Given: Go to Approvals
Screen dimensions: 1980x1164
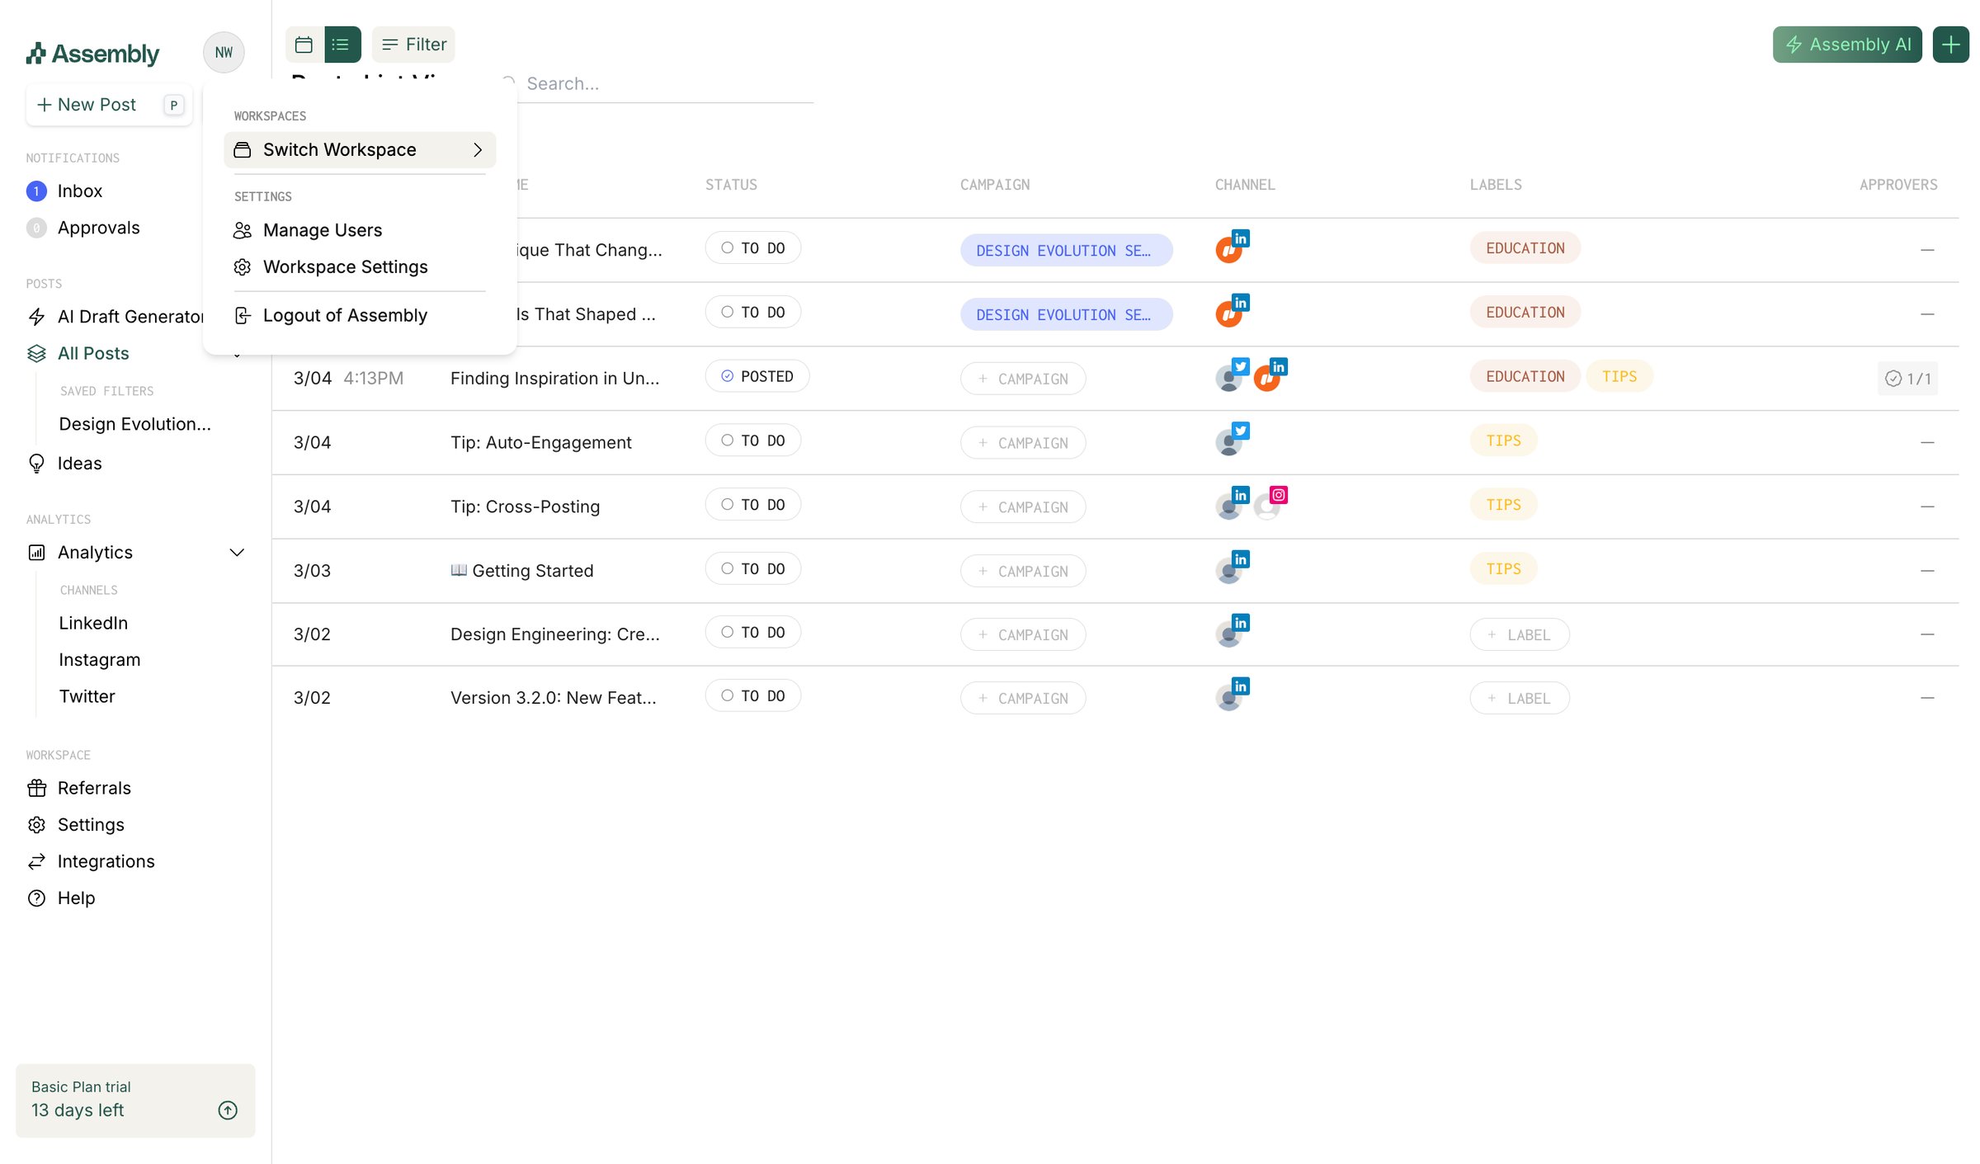Looking at the screenshot, I should (98, 228).
